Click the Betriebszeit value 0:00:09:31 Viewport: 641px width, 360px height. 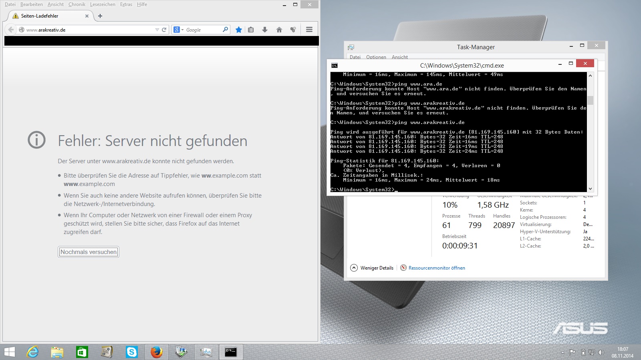tap(460, 246)
